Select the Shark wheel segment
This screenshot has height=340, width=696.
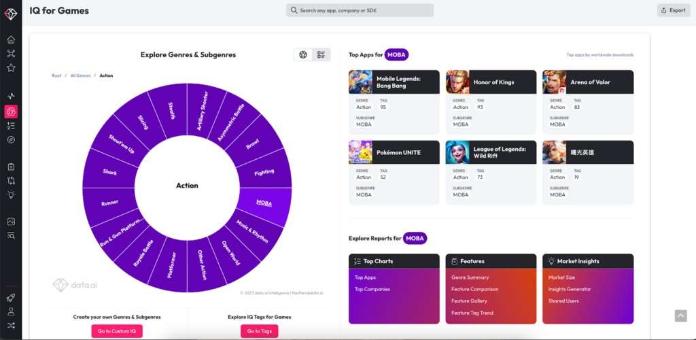pyautogui.click(x=109, y=172)
